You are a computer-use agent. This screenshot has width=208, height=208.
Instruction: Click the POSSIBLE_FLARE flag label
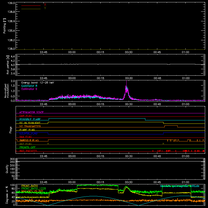tap(30, 119)
